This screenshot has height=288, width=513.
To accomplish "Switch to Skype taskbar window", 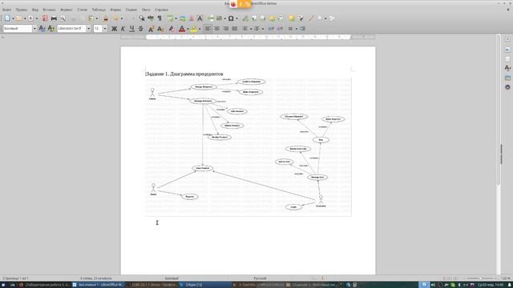I will coord(205,285).
